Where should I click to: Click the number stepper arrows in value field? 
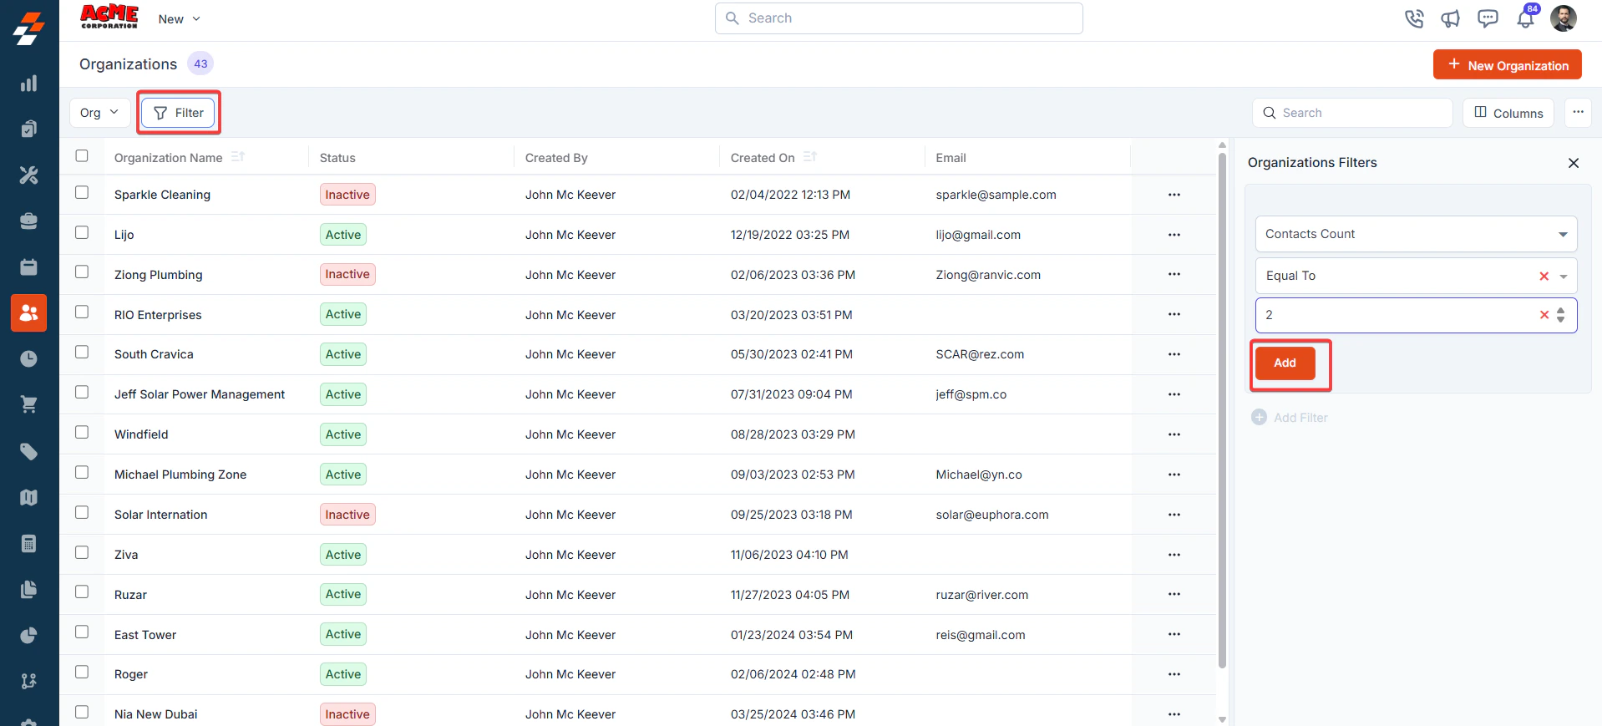pyautogui.click(x=1561, y=315)
